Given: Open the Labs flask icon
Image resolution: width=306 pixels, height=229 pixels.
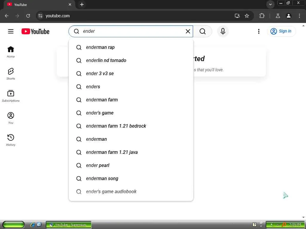Looking at the screenshot, I should pyautogui.click(x=278, y=16).
